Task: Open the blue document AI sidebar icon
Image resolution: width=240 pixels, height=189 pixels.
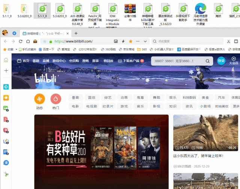Action: [x=6, y=152]
